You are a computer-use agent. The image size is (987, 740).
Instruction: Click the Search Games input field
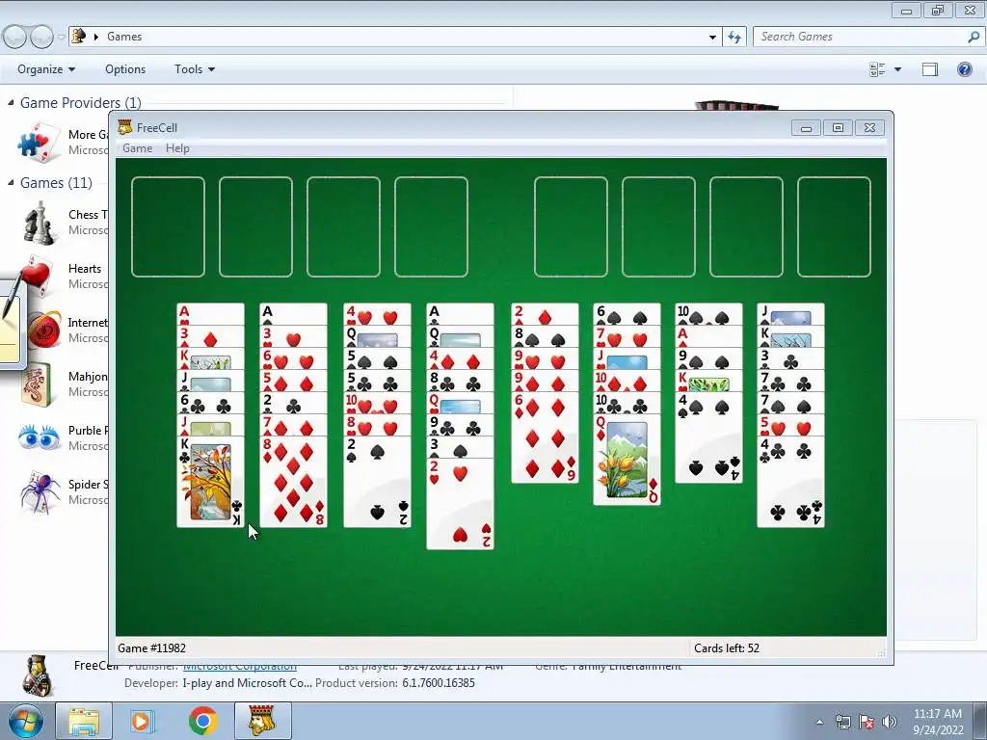click(x=859, y=37)
